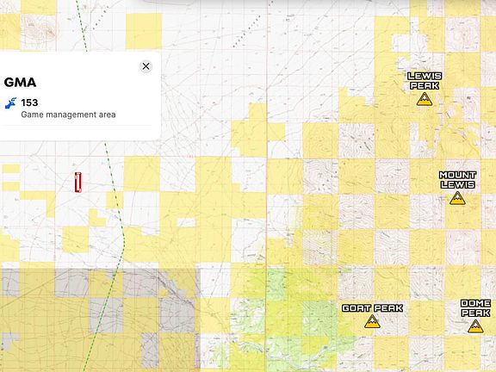This screenshot has width=496, height=372.
Task: Click the large yellow square right of GMA popup
Action: pos(144,31)
